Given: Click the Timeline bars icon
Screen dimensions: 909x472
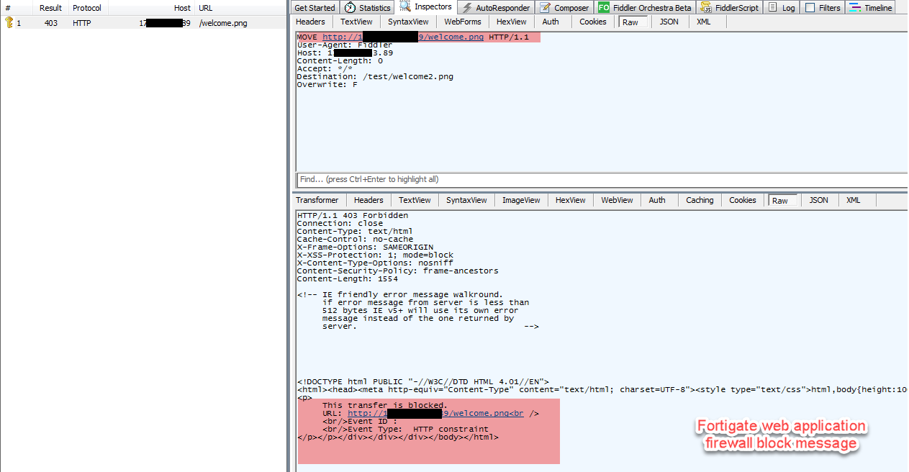Looking at the screenshot, I should [x=854, y=8].
